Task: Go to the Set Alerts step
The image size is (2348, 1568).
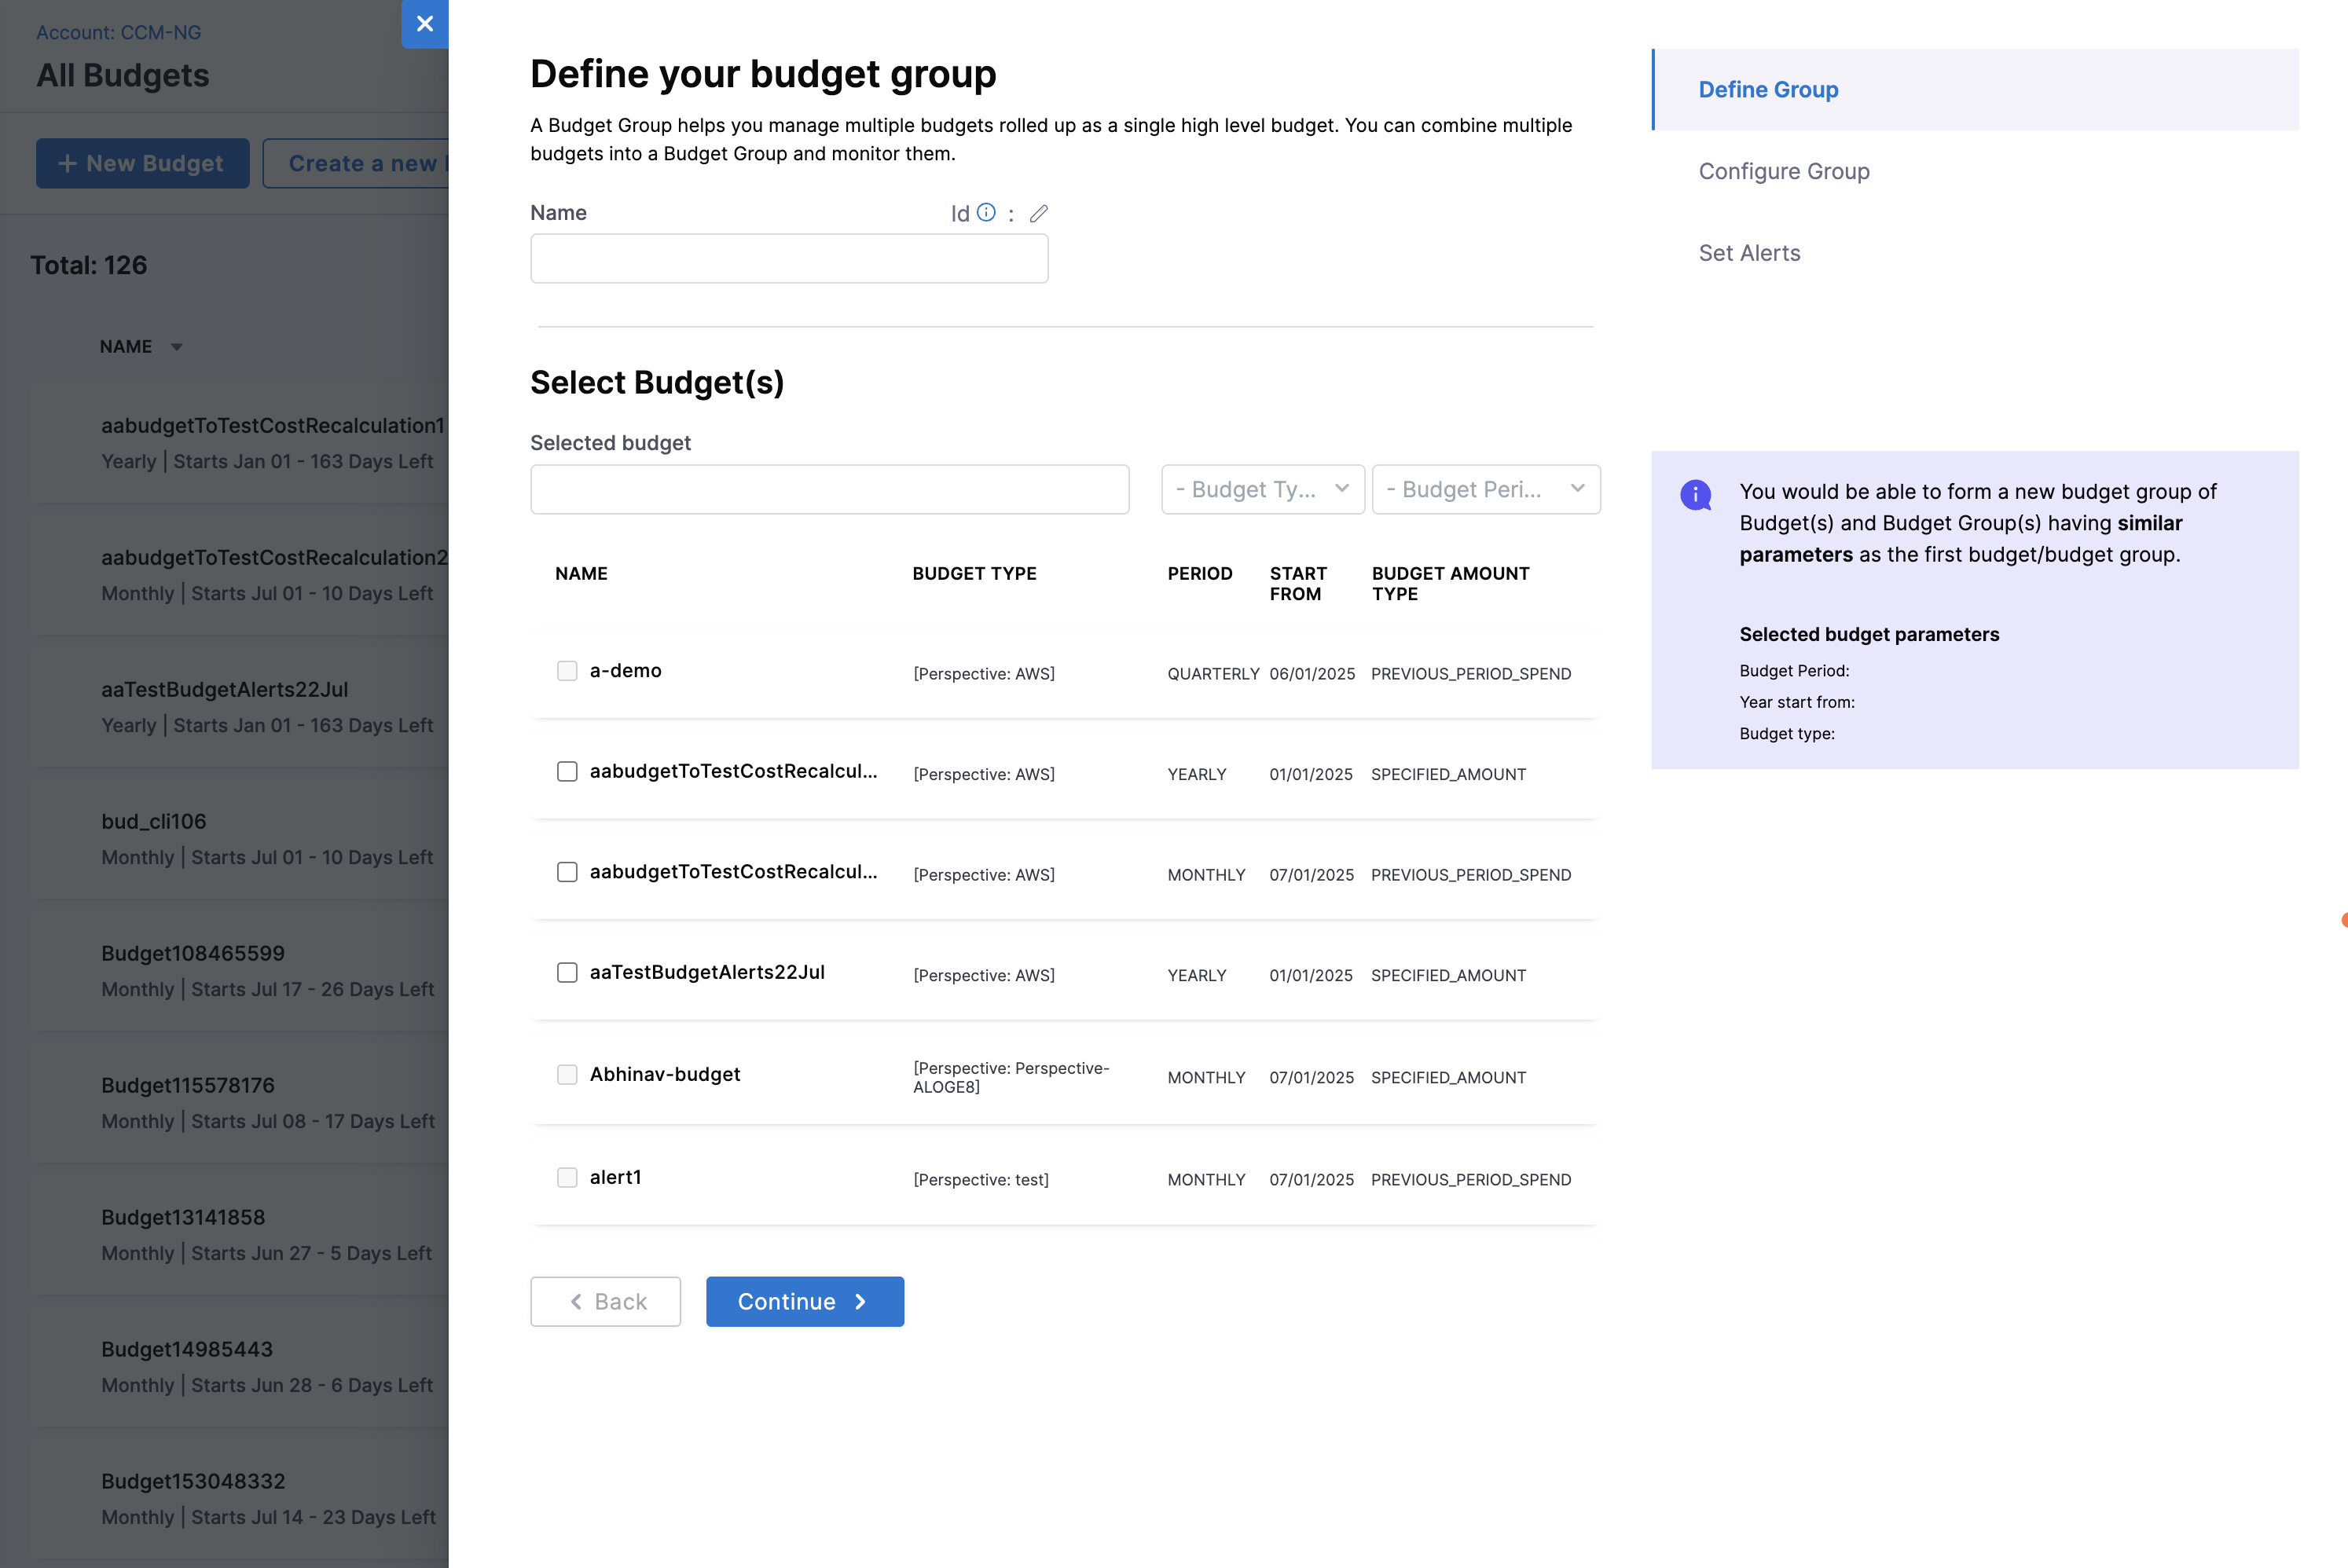Action: tap(1749, 253)
